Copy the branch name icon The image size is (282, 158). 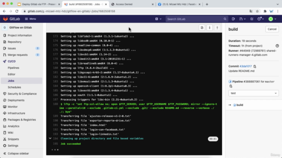coord(231,86)
